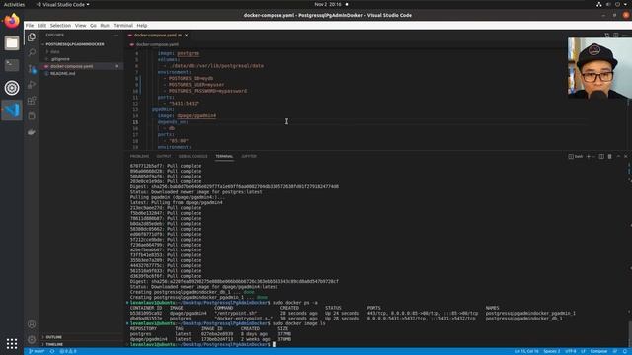632x355 pixels.
Task: Click Ln 15, Col 16 cursor position
Action: coord(526,351)
